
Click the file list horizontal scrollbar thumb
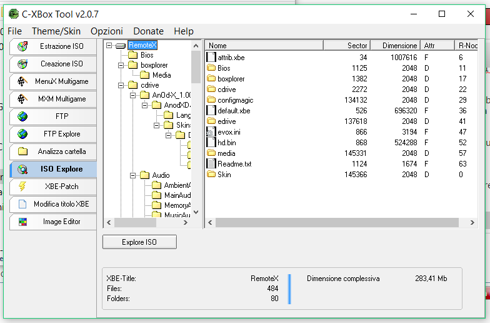pyautogui.click(x=337, y=223)
